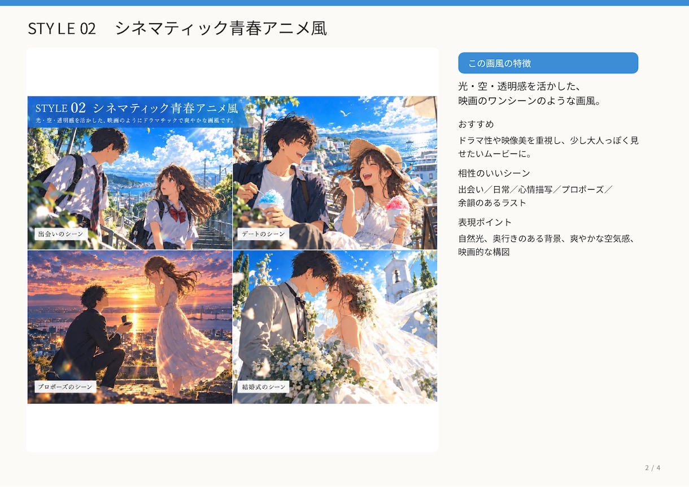Viewport: 689px width, 487px height.
Task: Click the text "映画のワンシーンのような画風。"
Action: coord(530,102)
